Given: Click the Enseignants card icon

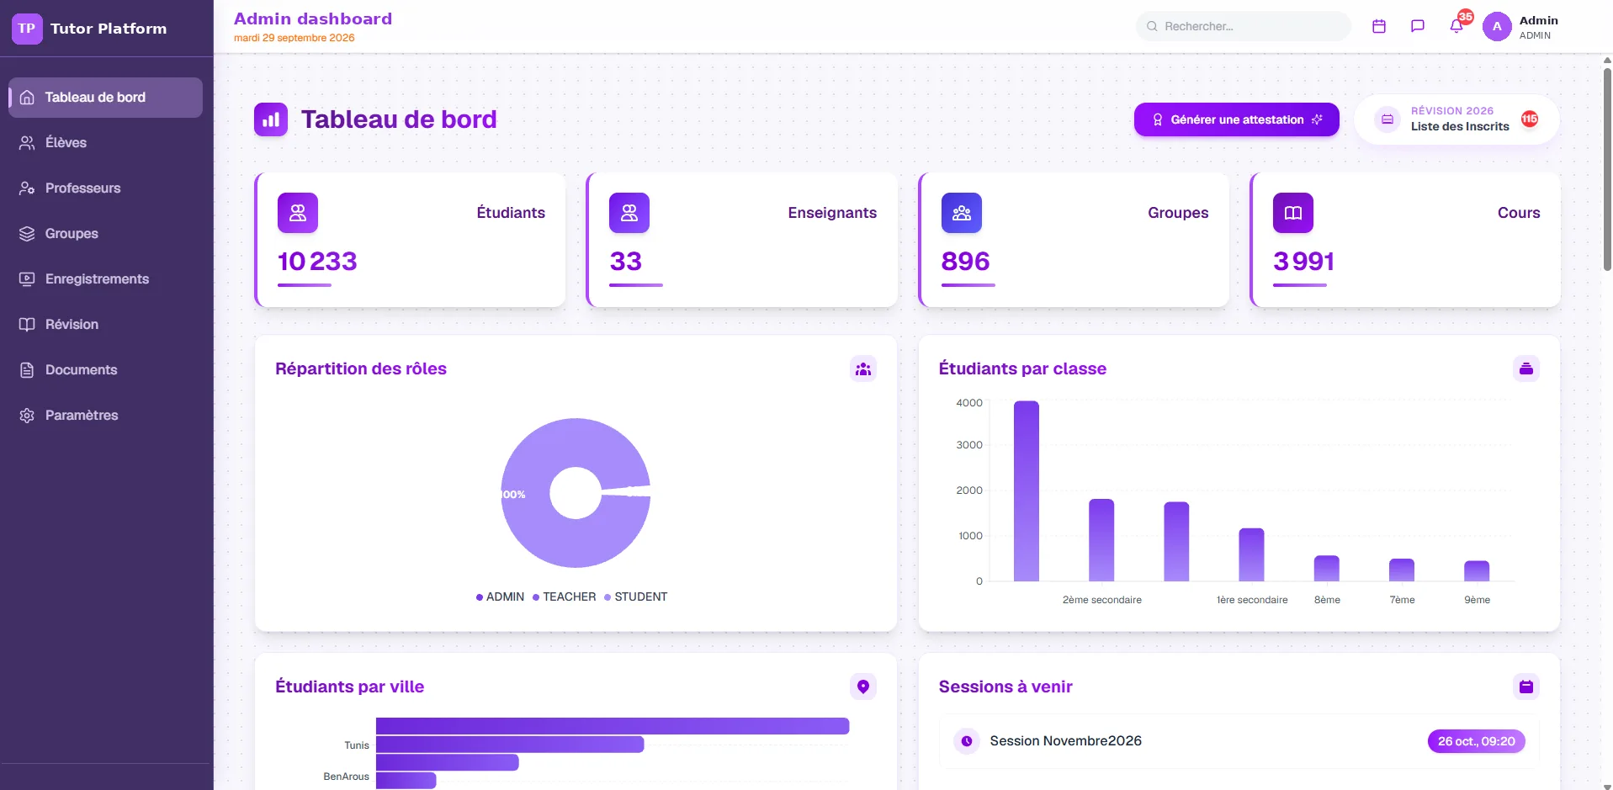Looking at the screenshot, I should [x=629, y=213].
